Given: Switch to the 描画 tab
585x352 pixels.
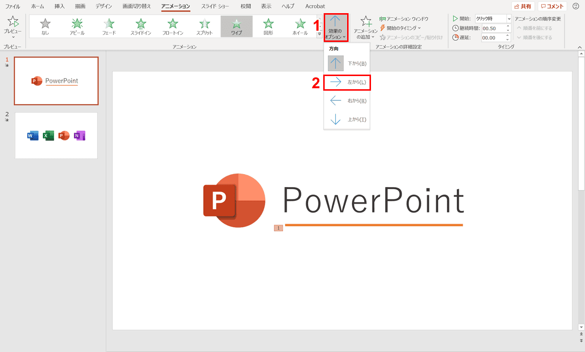Looking at the screenshot, I should [x=80, y=6].
